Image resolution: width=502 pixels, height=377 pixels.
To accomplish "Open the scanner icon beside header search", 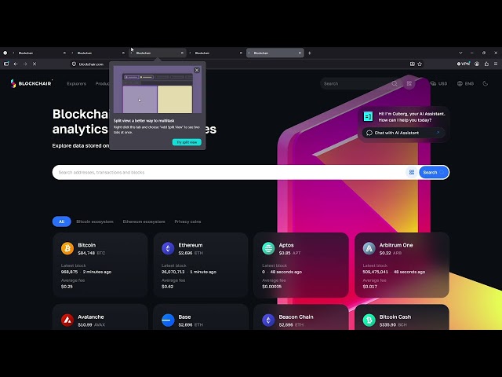I will 409,84.
